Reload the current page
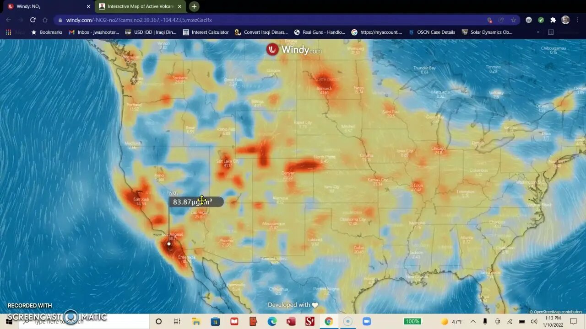This screenshot has height=329, width=586. click(x=33, y=20)
